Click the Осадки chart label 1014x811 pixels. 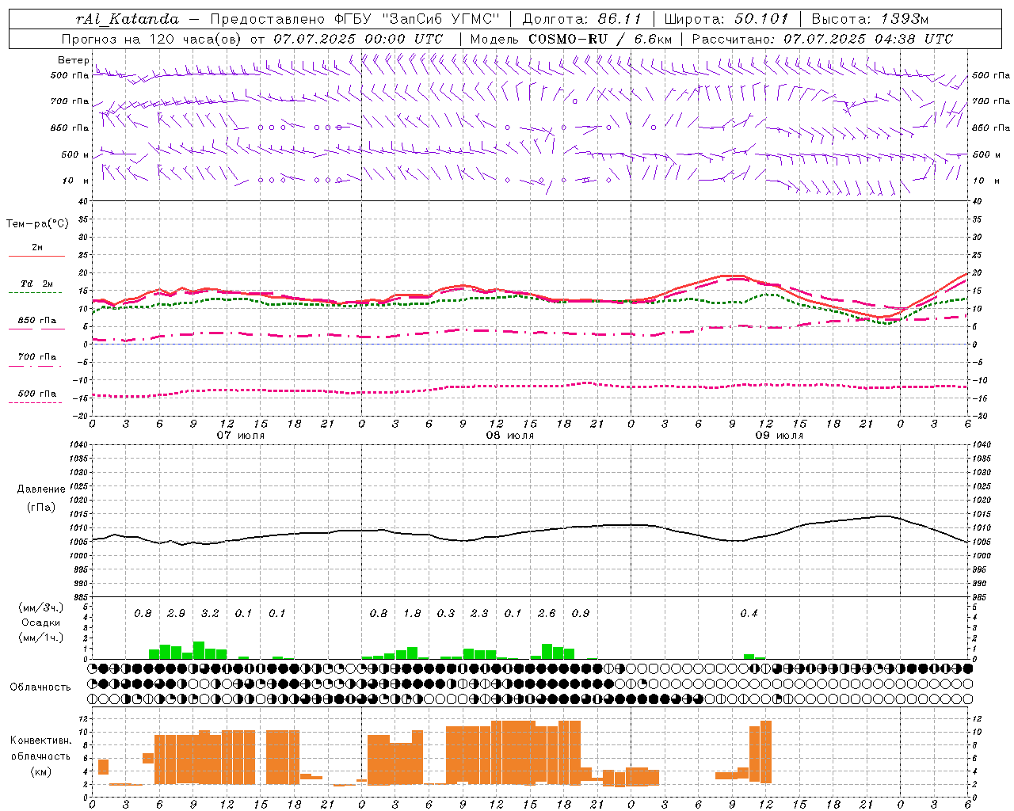click(41, 623)
